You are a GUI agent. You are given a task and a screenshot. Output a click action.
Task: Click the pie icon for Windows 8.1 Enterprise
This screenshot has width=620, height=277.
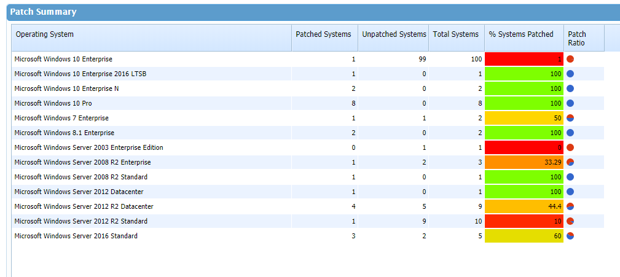[570, 133]
